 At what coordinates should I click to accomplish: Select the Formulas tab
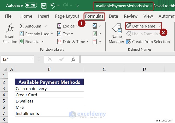pyautogui.click(x=94, y=16)
